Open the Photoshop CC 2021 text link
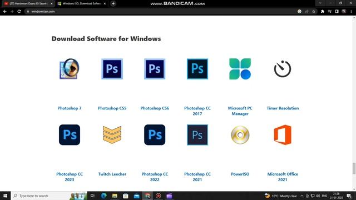Image resolution: width=356 pixels, height=200 pixels. pos(197,177)
